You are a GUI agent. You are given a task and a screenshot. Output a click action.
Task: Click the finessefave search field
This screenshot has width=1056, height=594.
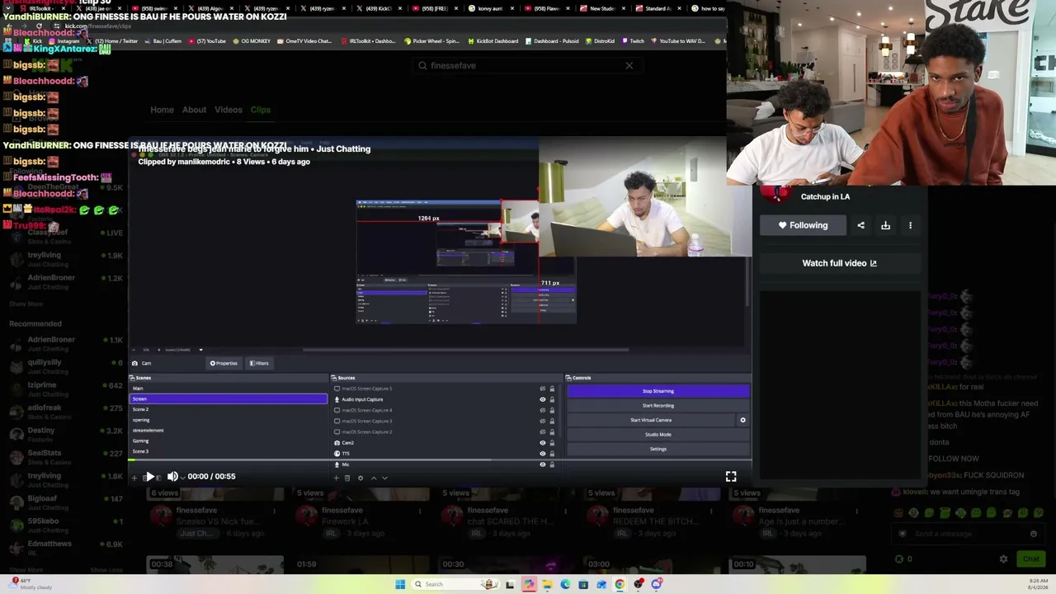pyautogui.click(x=528, y=65)
